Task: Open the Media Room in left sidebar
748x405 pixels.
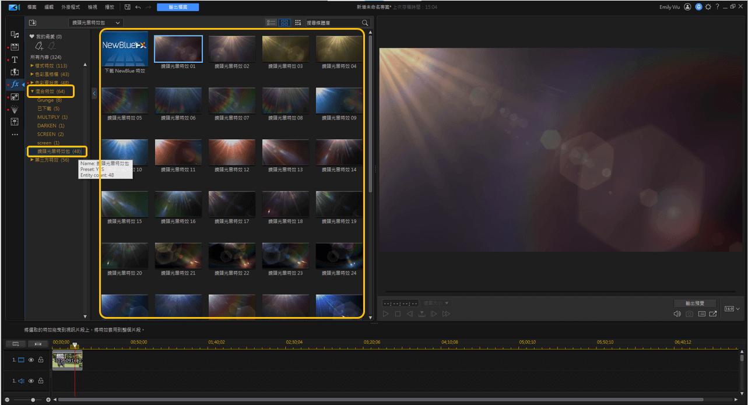Action: 15,35
